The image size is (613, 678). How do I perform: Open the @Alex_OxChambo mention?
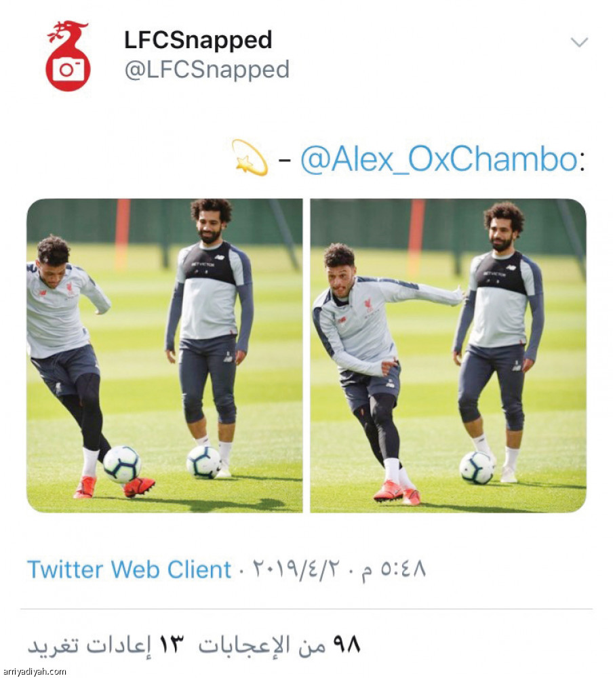(439, 159)
